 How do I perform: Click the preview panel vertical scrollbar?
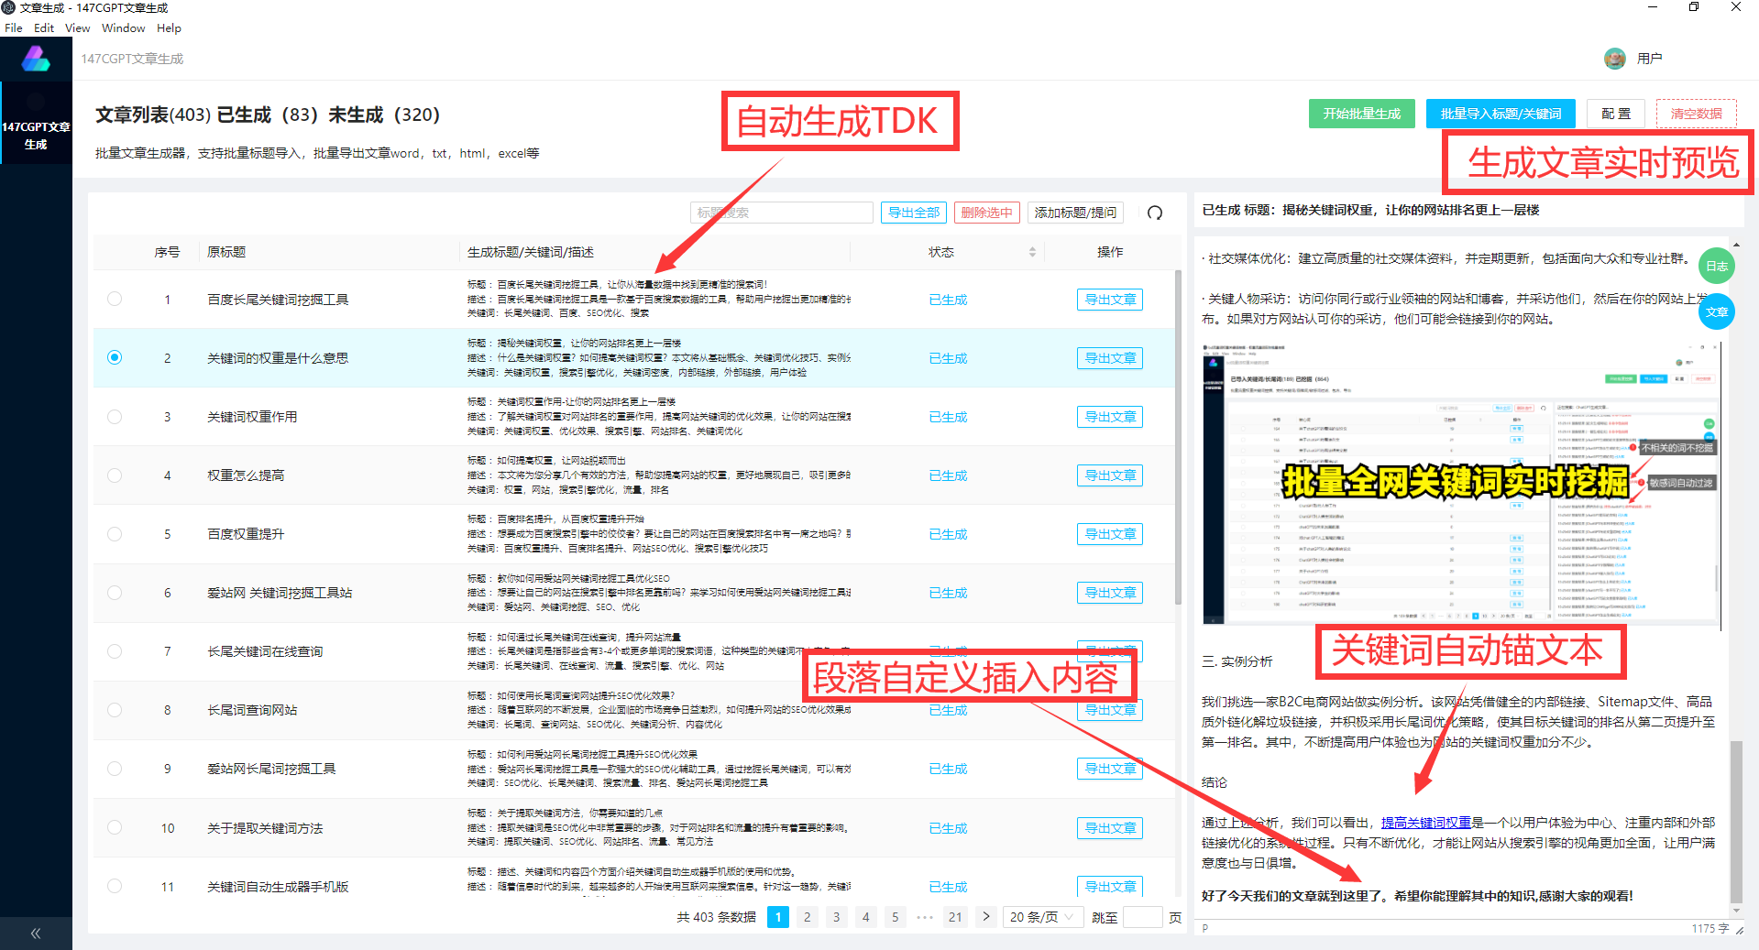point(1735,820)
